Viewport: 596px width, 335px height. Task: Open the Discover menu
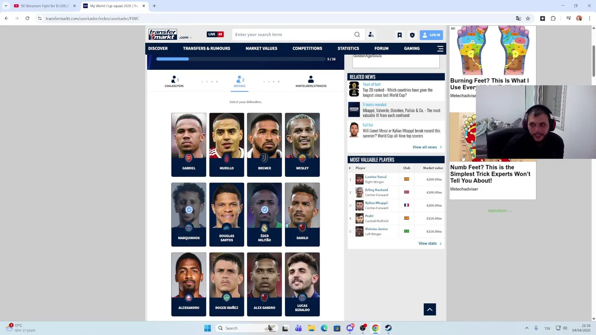pos(158,48)
